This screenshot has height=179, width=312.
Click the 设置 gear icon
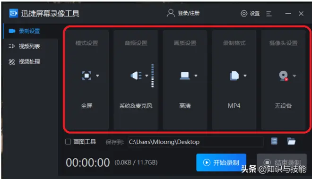244,14
